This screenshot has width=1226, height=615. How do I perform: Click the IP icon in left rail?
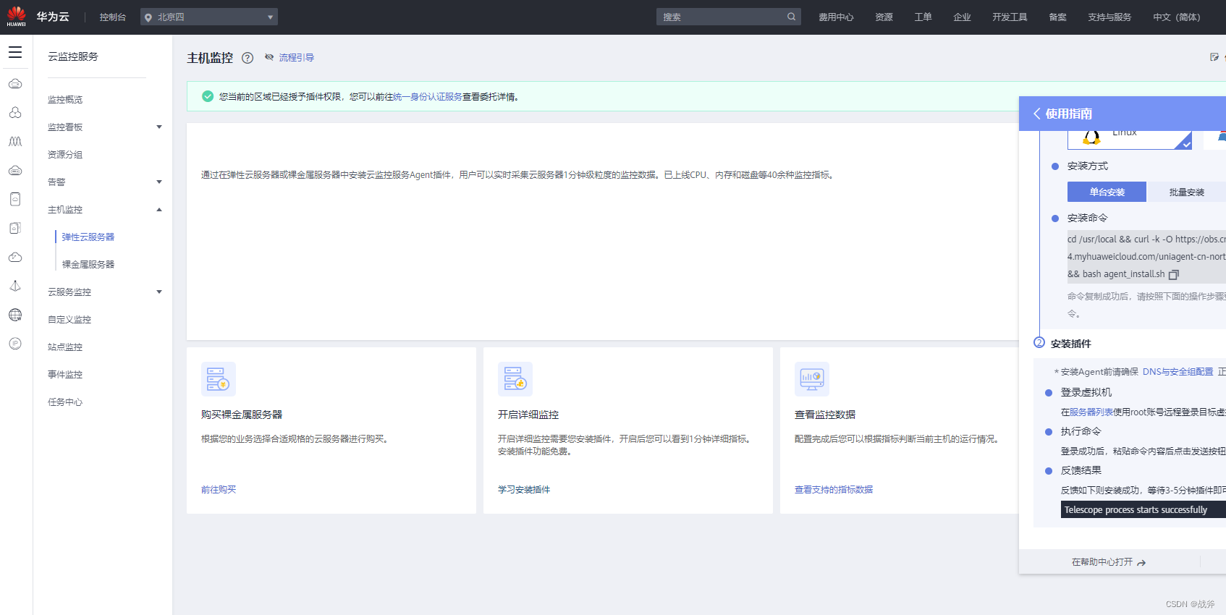pos(15,344)
